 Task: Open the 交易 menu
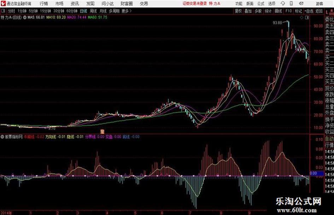(144, 4)
